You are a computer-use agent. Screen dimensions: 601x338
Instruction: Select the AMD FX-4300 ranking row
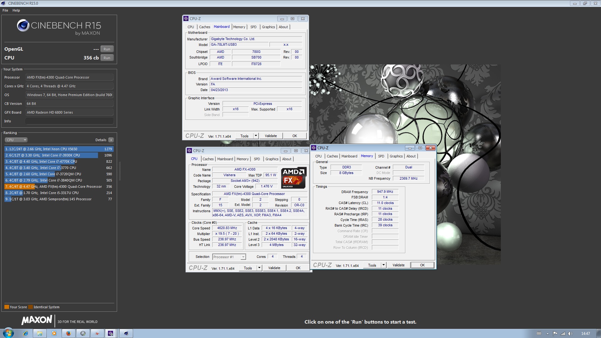click(x=59, y=187)
